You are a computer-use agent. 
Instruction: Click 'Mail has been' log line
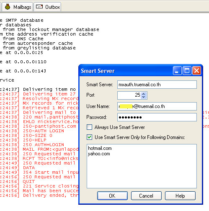51,191
